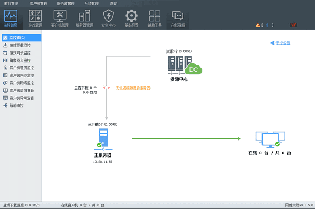Open the 帮助 menu

pos(113,3)
